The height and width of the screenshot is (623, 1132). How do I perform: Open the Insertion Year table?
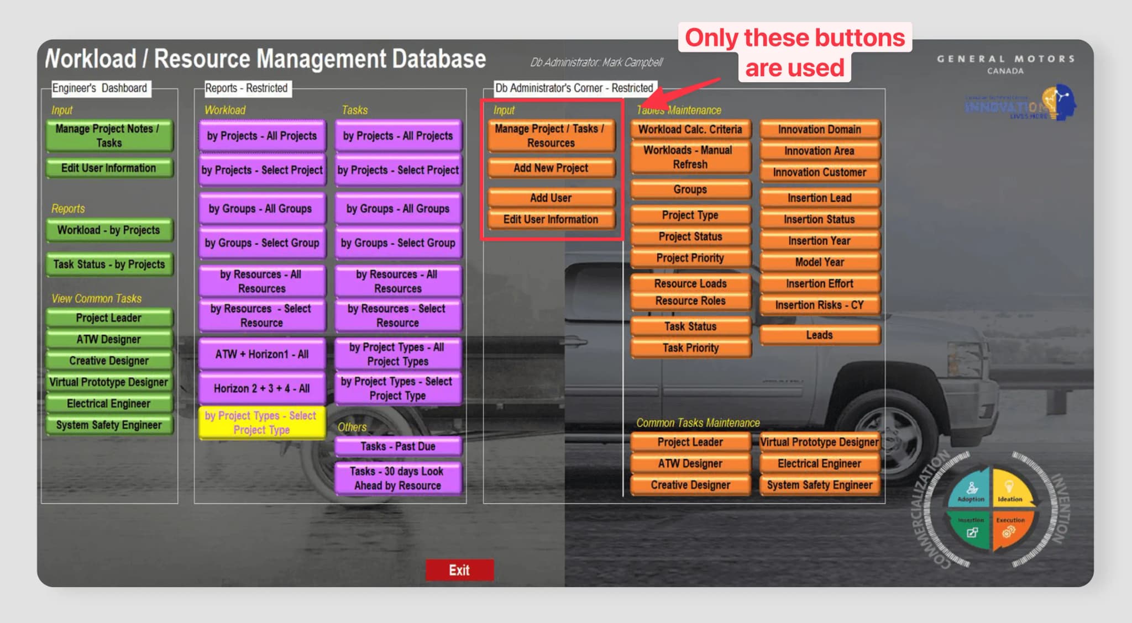820,241
